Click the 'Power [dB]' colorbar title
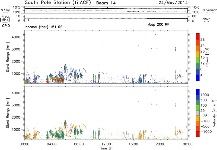 (x=207, y=57)
